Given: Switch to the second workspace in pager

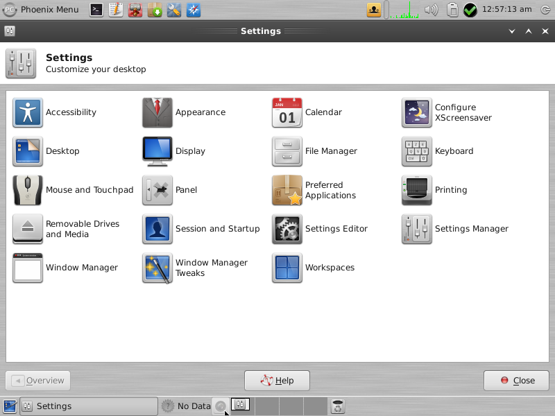Looking at the screenshot, I should pos(266,406).
